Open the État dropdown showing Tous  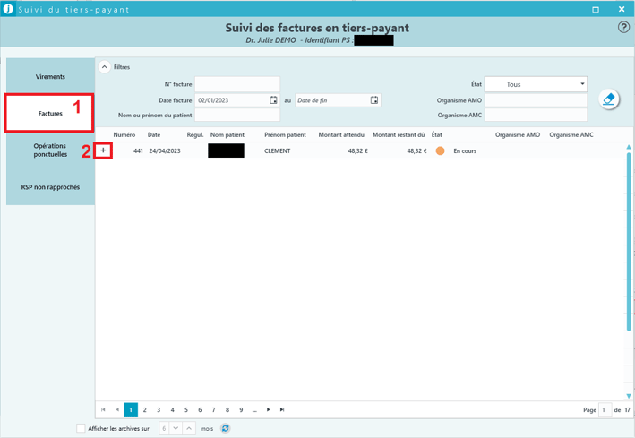pyautogui.click(x=536, y=84)
